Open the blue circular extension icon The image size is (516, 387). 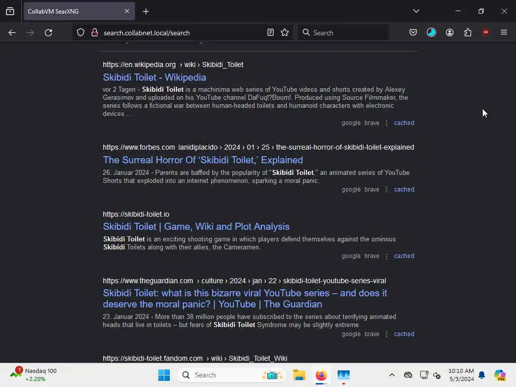point(431,32)
